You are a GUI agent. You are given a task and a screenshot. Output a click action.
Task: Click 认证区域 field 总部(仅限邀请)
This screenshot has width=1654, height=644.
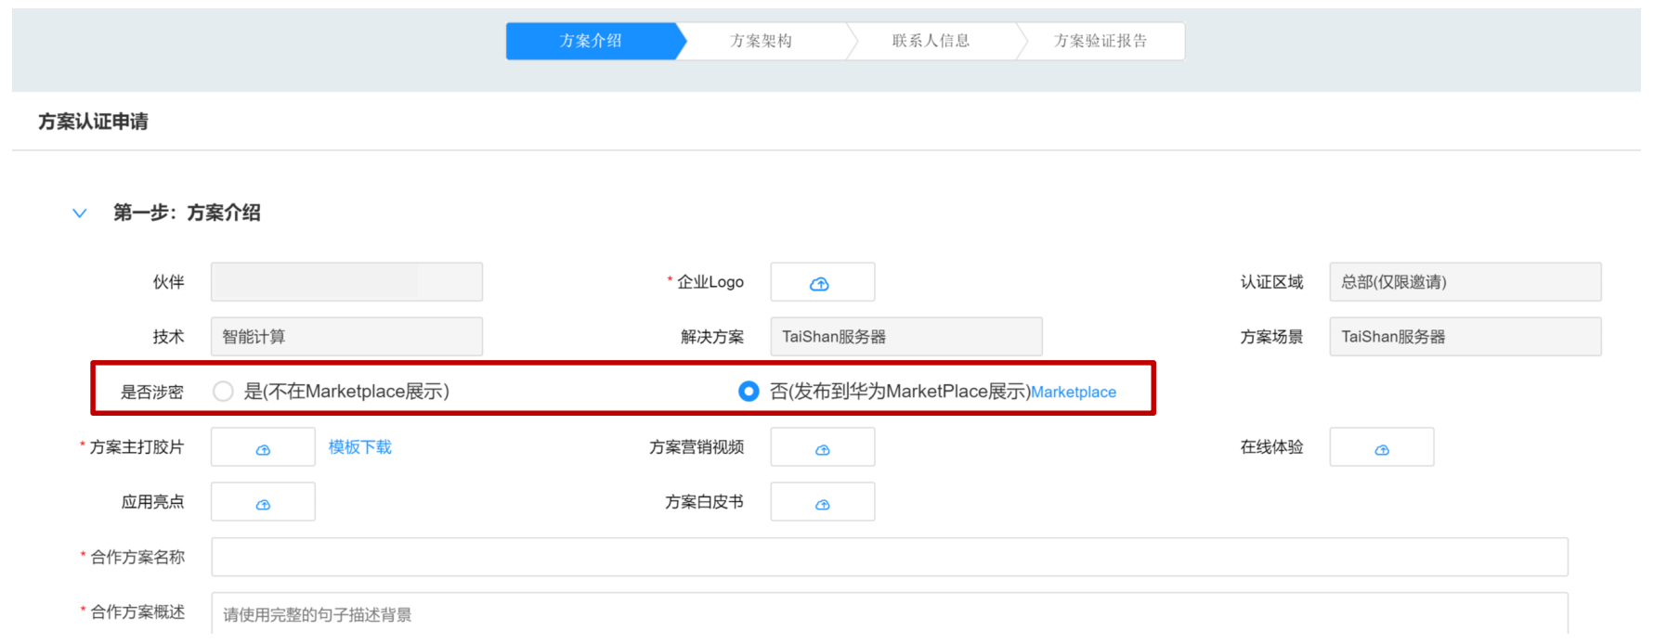tap(1465, 282)
